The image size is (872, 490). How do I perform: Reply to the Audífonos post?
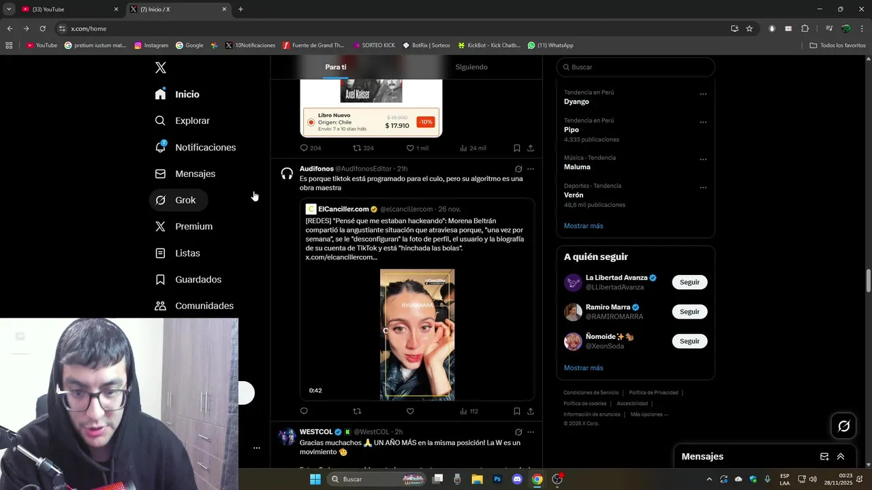[304, 411]
